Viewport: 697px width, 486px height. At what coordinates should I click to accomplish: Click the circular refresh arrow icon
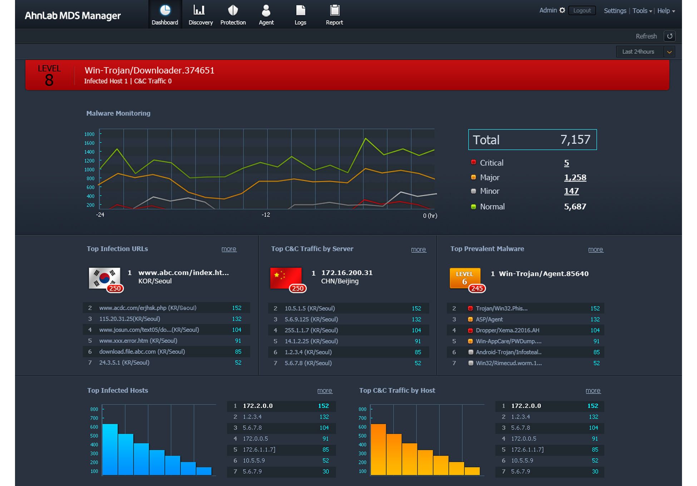(669, 36)
